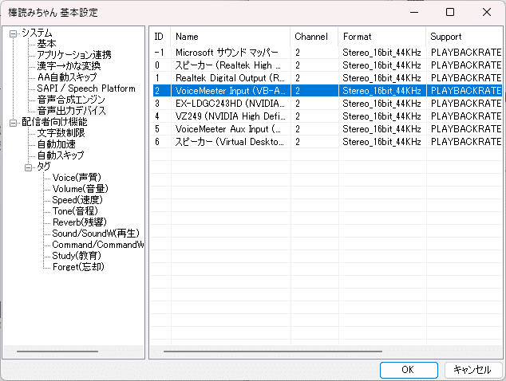Maximize the 棒読みちゃん 基本設定 window
The width and height of the screenshot is (506, 381).
point(450,12)
